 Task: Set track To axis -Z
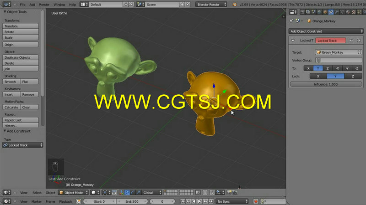pos(357,68)
